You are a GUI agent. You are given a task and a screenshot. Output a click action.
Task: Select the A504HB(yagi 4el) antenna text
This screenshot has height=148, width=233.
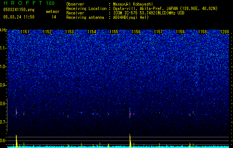(131, 17)
